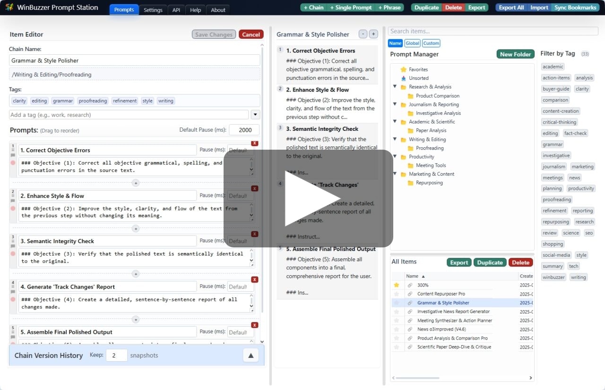Click the comment flag icon on prompt 1

(13, 155)
